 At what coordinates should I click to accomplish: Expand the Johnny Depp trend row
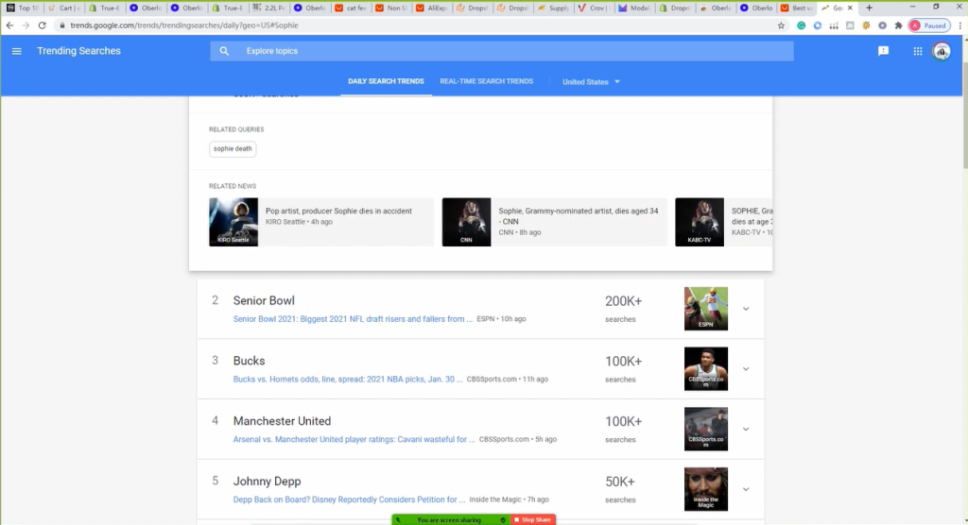point(746,489)
